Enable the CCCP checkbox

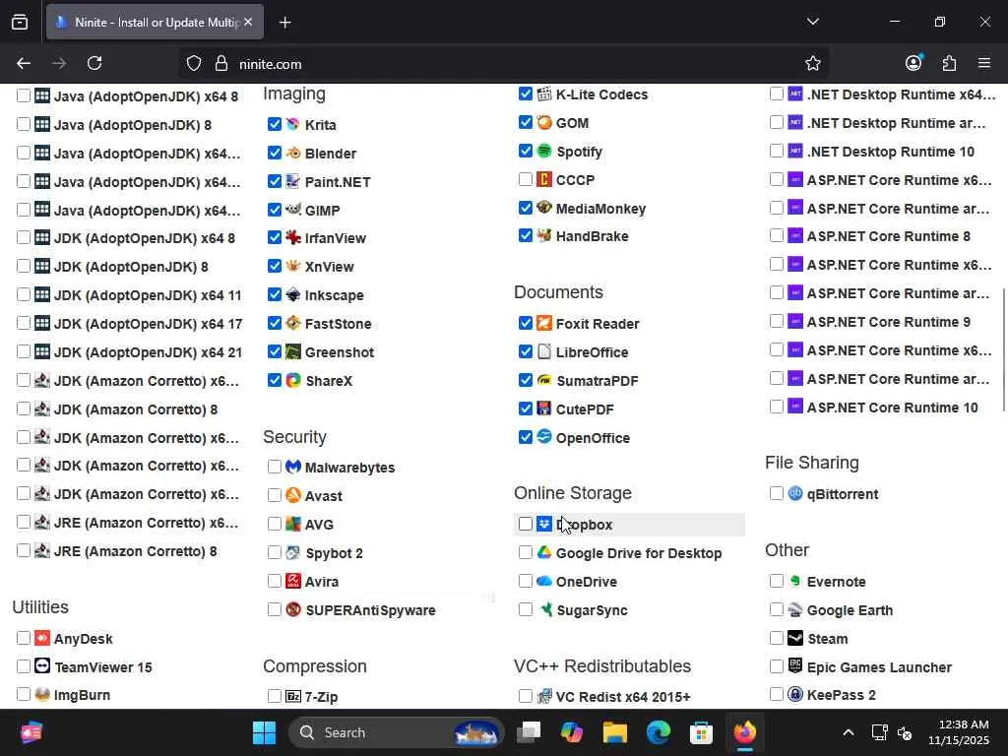526,179
